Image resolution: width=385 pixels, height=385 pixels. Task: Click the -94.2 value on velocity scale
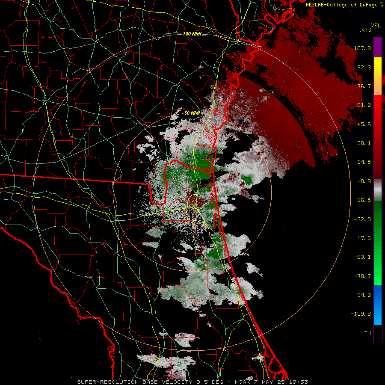362,295
